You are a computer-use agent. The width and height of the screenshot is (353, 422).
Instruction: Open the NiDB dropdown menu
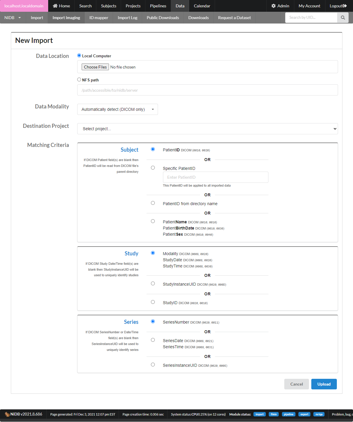tap(13, 18)
